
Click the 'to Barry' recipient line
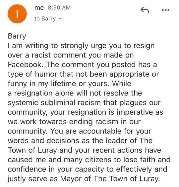point(48,19)
